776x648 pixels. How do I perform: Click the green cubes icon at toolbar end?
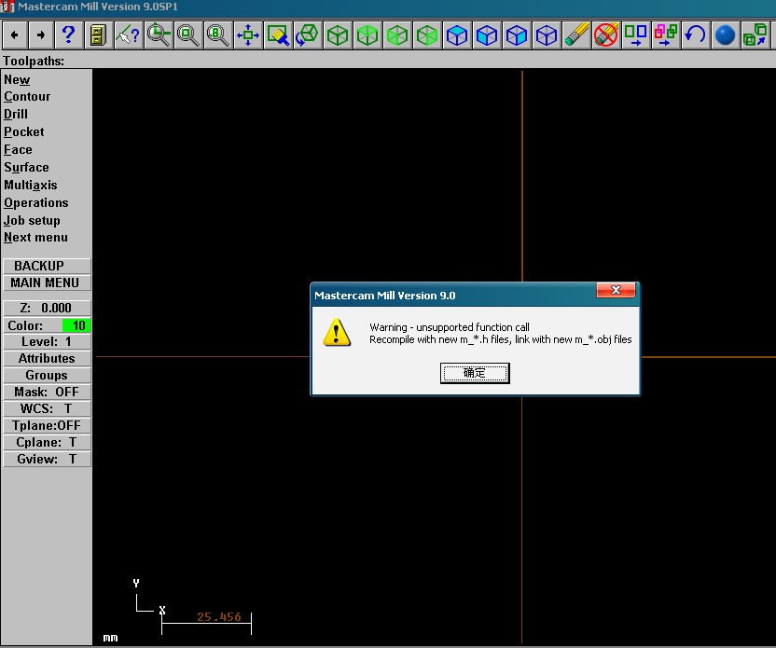pos(755,35)
